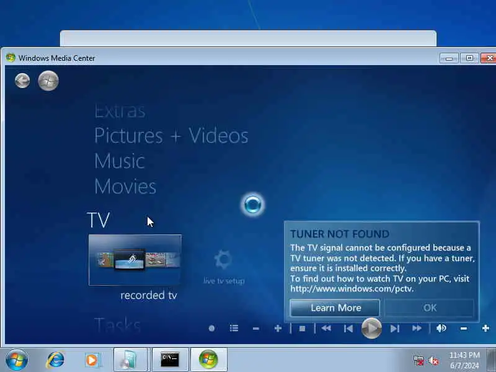Start recording with the record button
Viewport: 496px width, 372px height.
[x=211, y=329]
